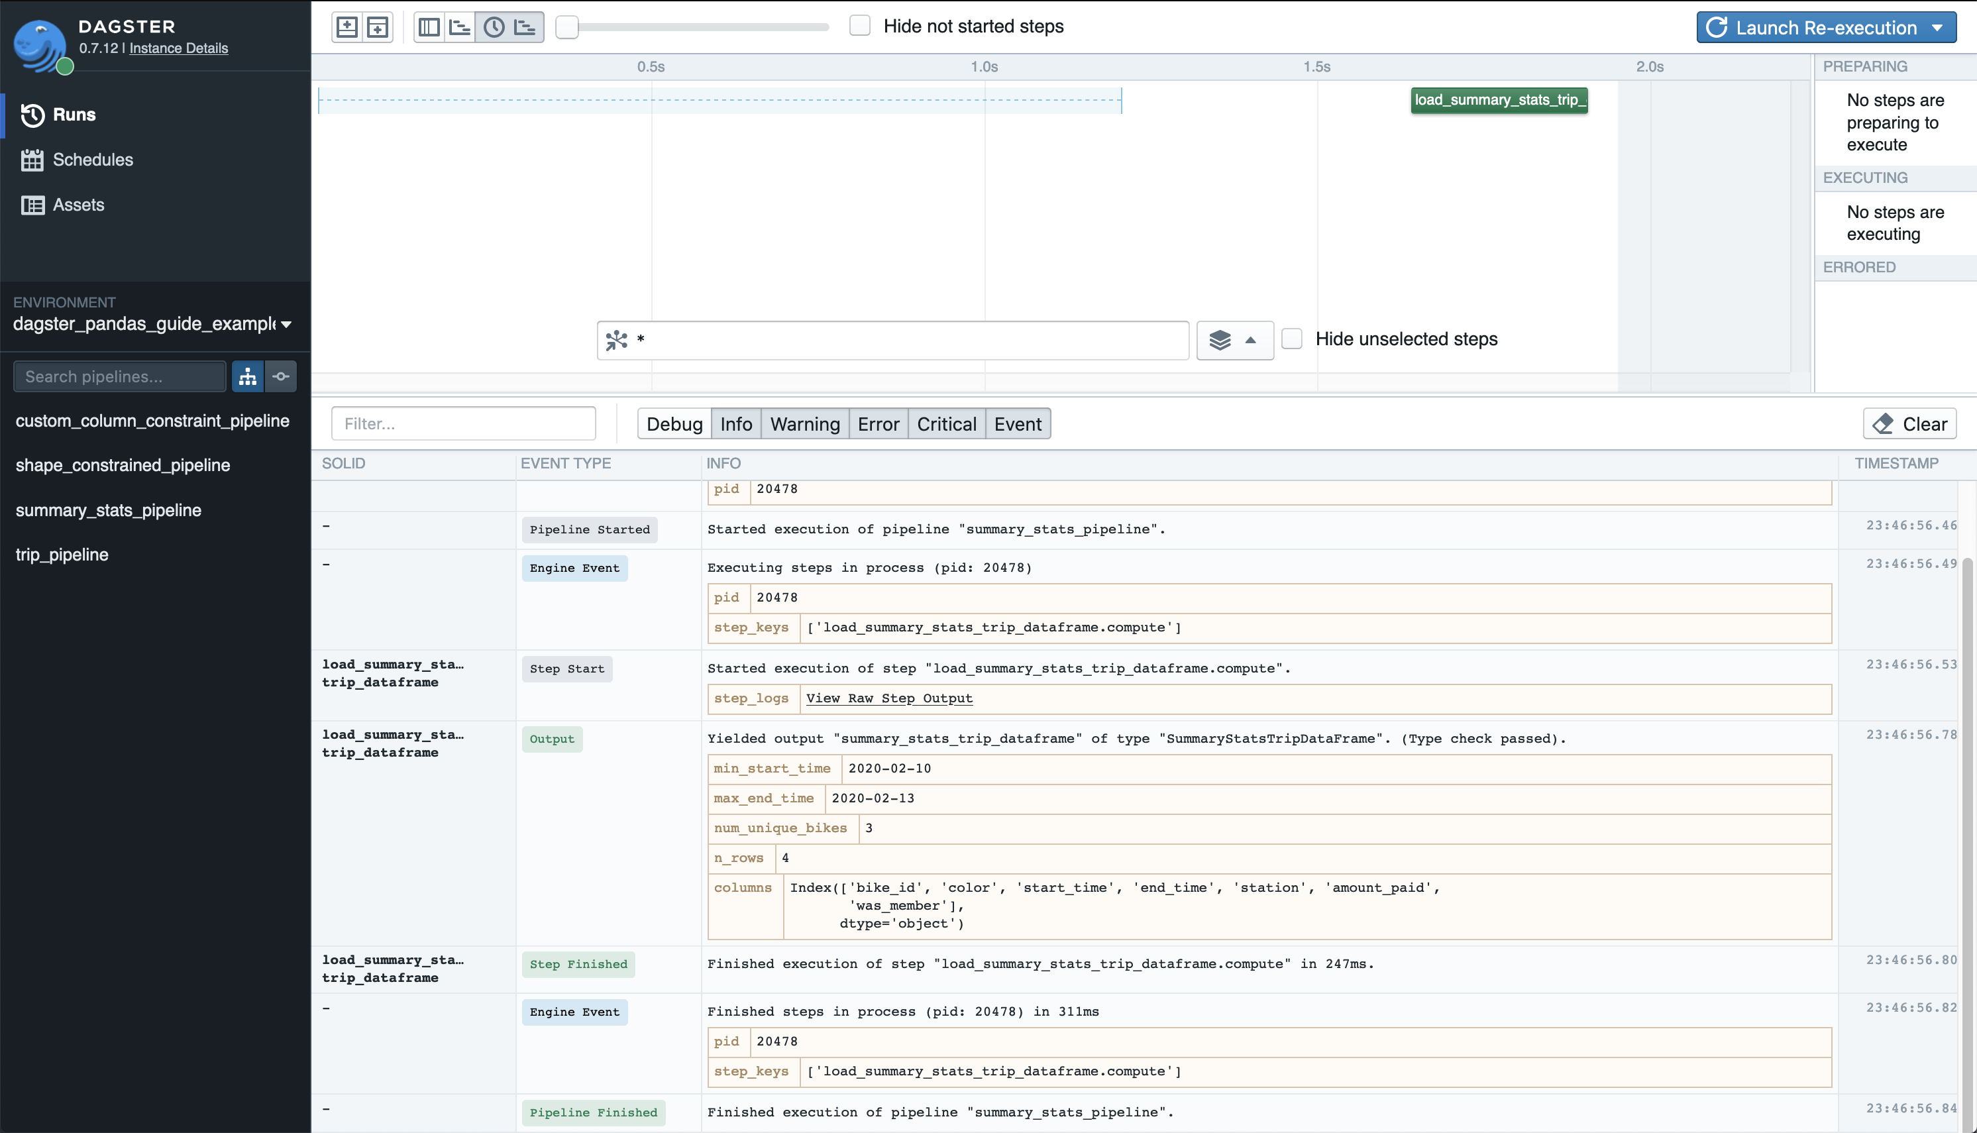Toggle the Event log level filter
This screenshot has height=1133, width=1977.
pos(1018,424)
